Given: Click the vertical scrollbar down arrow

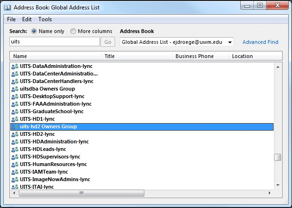Looking at the screenshot, I should [278, 185].
